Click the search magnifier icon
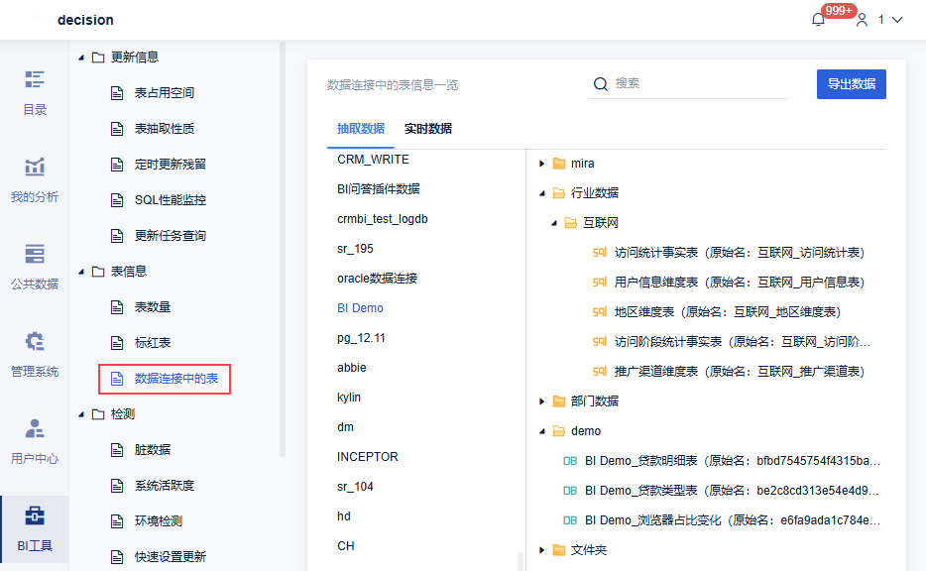The height and width of the screenshot is (571, 926). point(601,84)
